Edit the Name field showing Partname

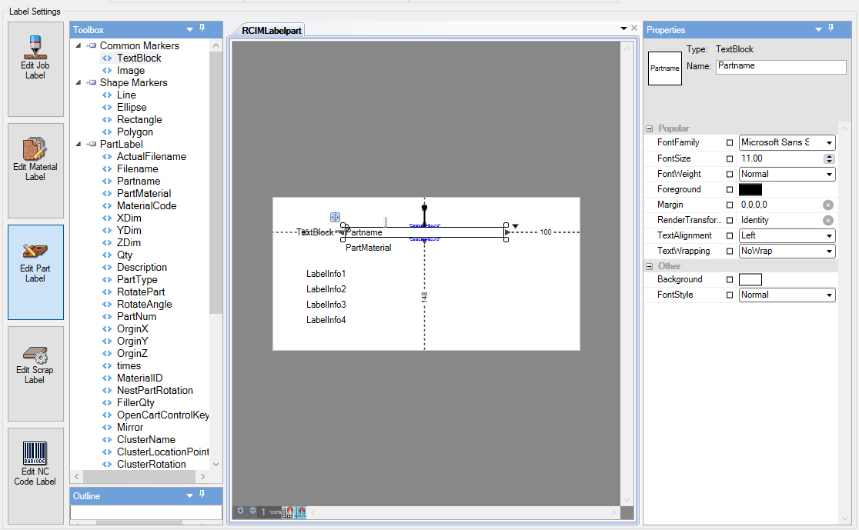[780, 67]
